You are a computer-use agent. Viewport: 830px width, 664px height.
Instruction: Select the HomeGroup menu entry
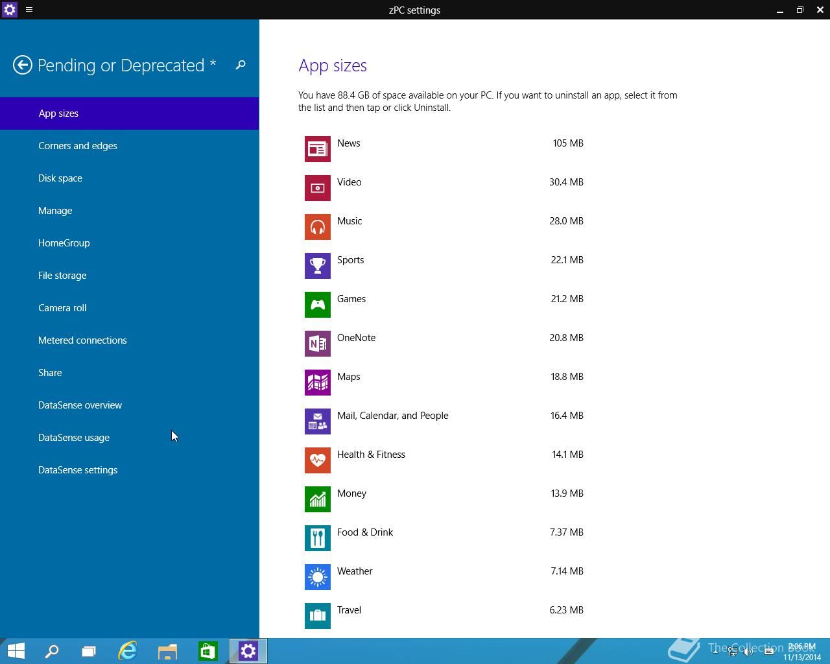tap(64, 243)
